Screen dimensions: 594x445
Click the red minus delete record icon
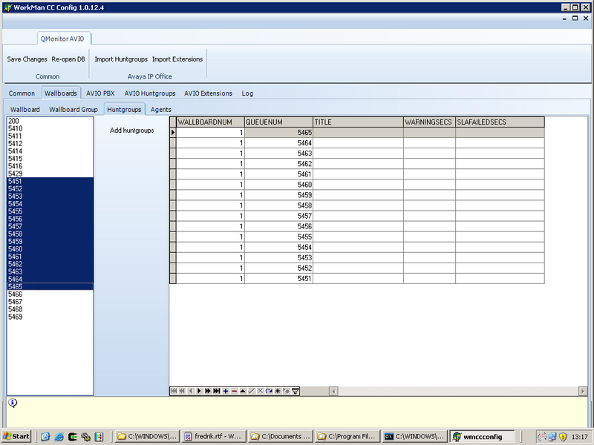click(235, 391)
